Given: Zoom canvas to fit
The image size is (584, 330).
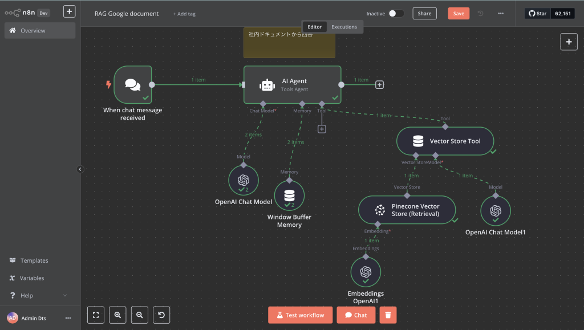Looking at the screenshot, I should click(96, 315).
